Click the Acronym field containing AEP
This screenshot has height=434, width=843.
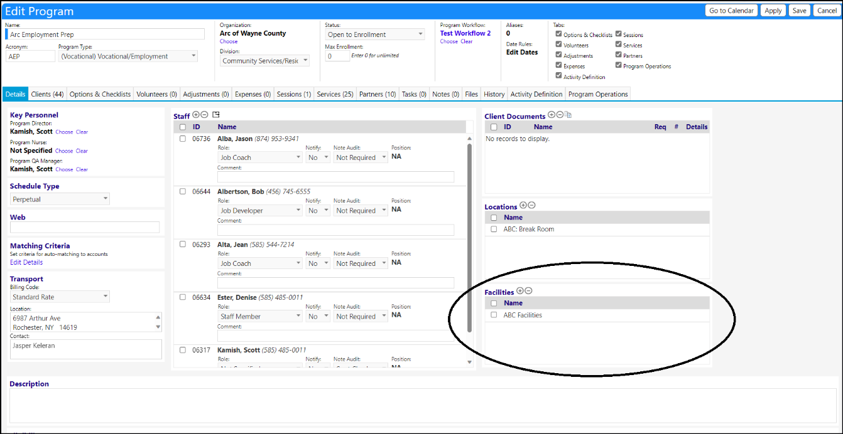pos(31,56)
